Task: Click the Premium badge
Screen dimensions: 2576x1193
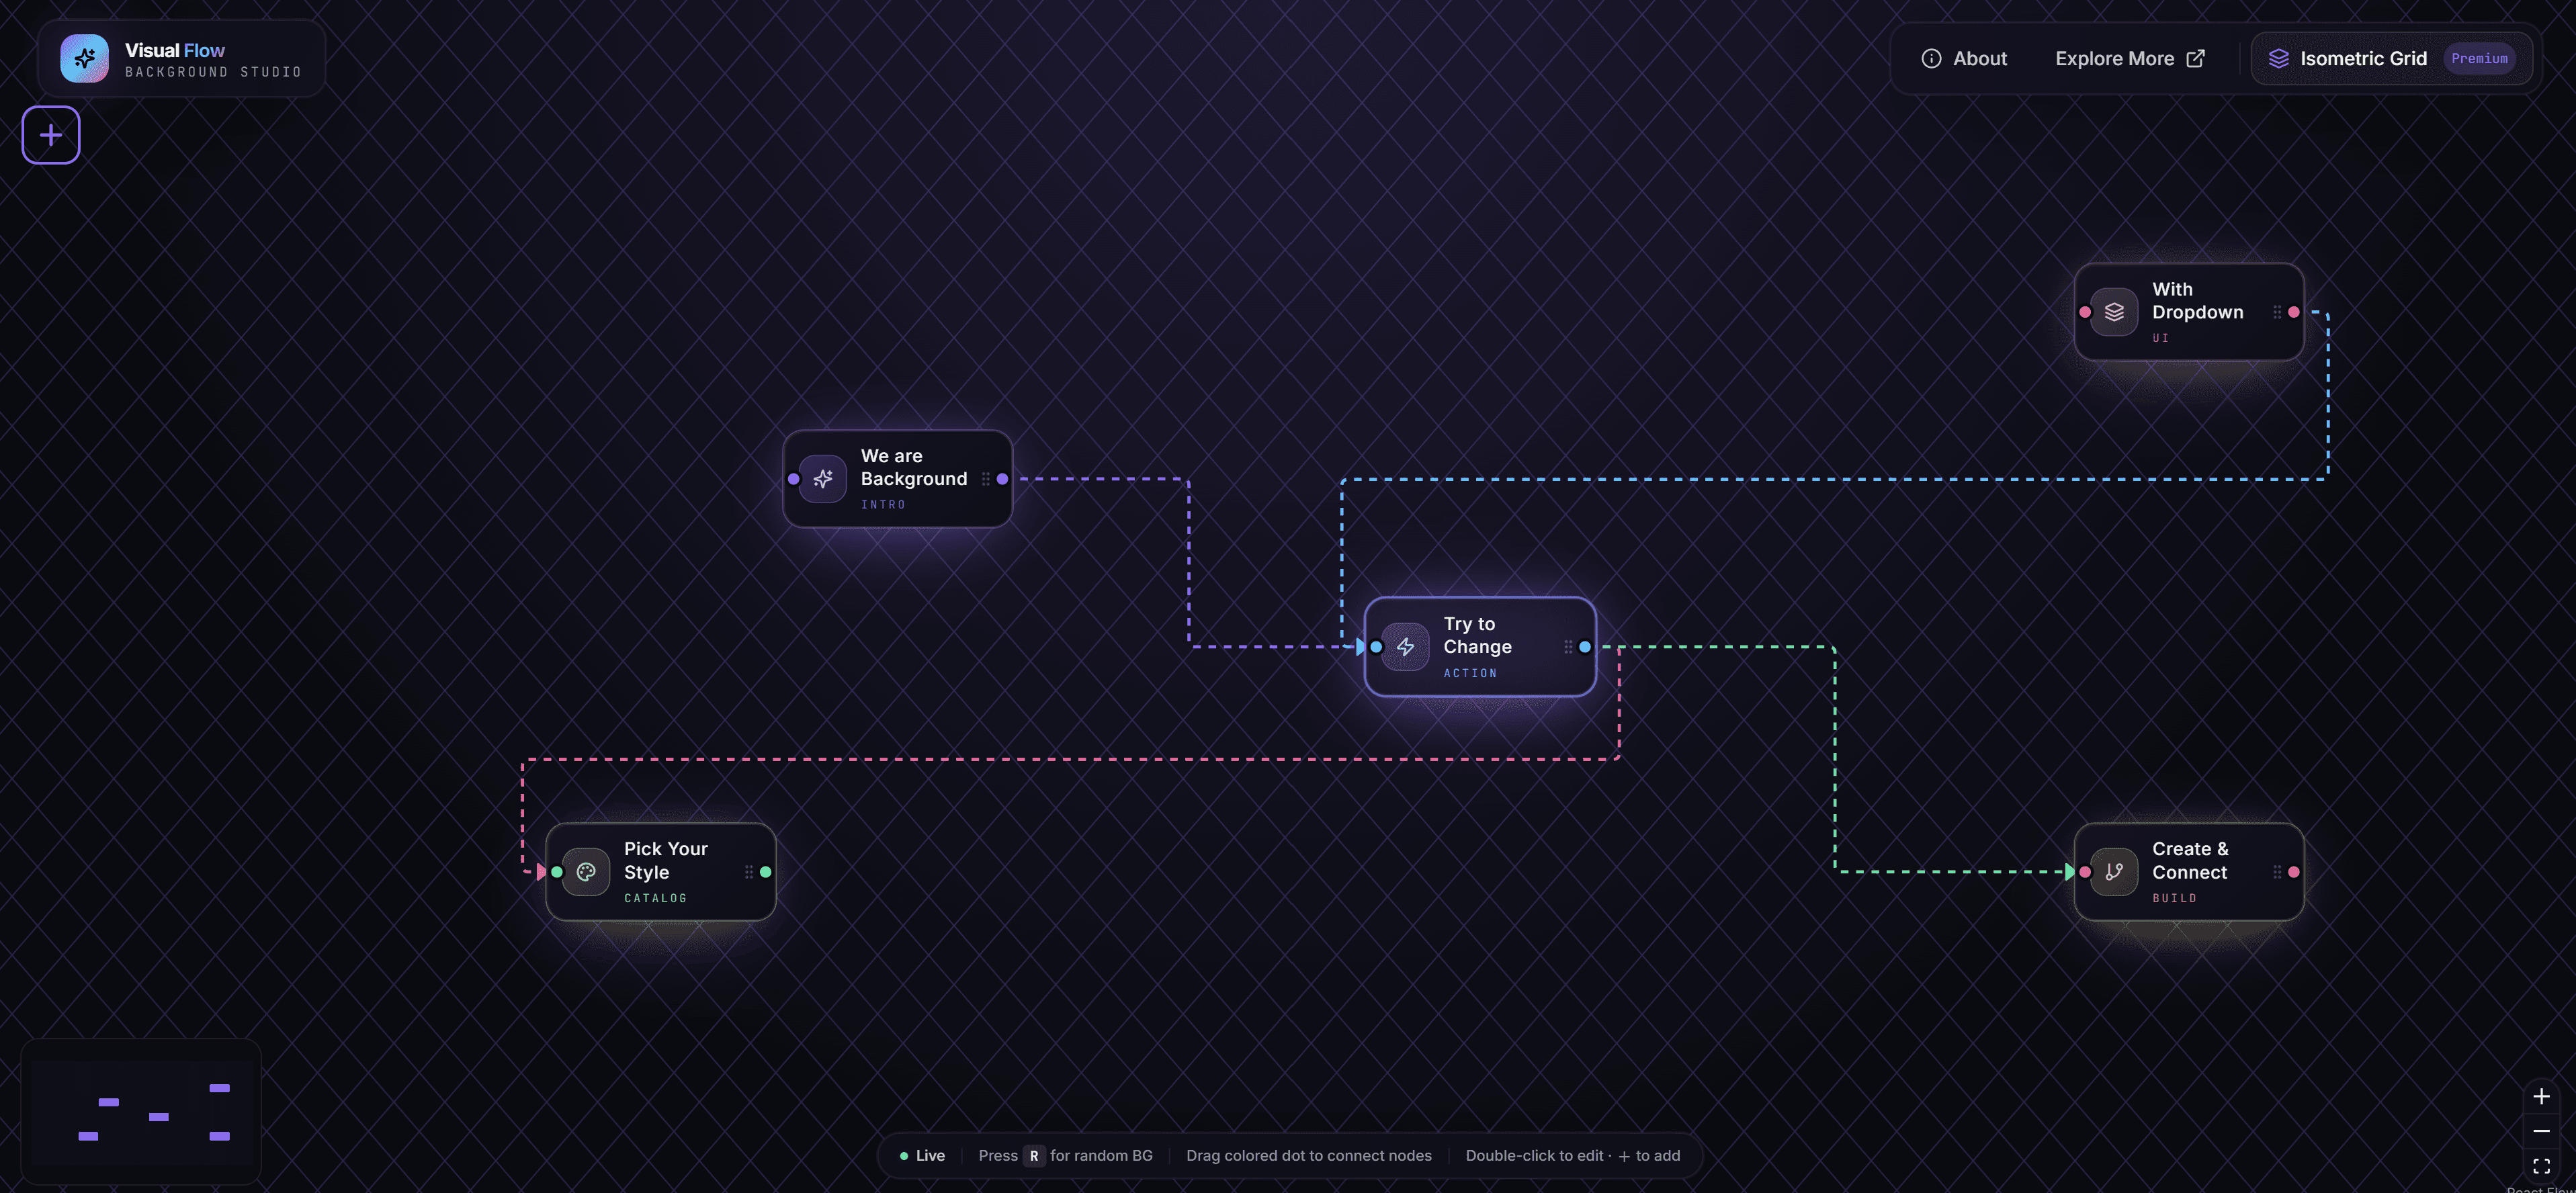Action: pyautogui.click(x=2481, y=58)
